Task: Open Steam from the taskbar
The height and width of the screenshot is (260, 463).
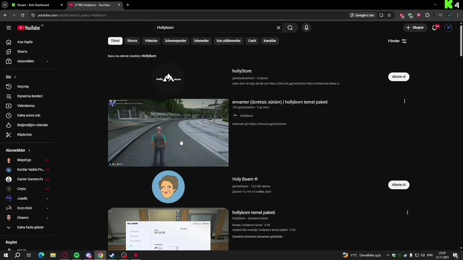Action: coord(112,255)
